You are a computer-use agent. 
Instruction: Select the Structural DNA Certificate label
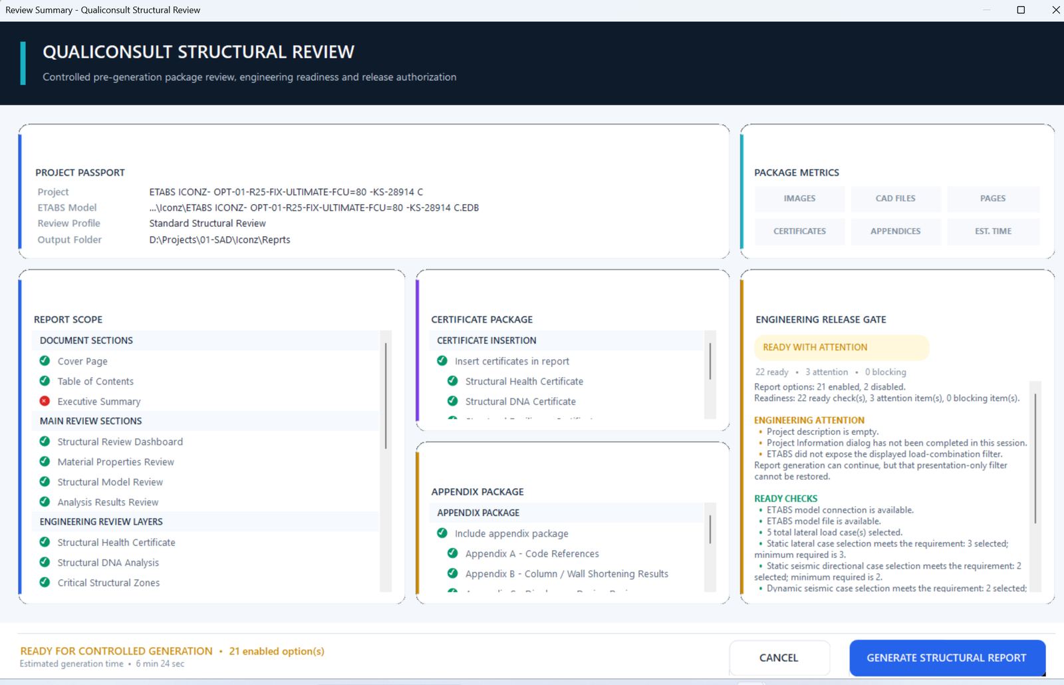(521, 402)
